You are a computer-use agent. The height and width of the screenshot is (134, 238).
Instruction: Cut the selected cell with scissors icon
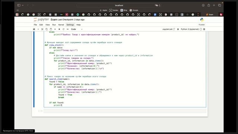pos(42,29)
